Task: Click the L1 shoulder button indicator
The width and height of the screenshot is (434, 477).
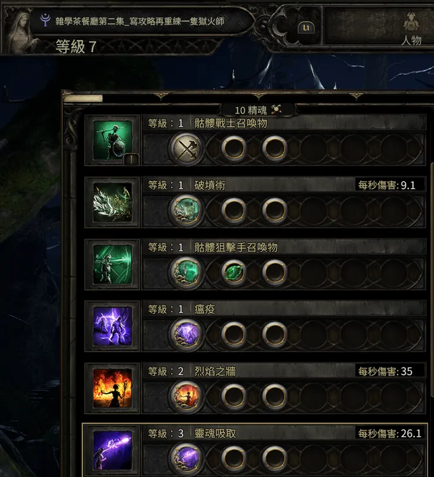Action: tap(306, 28)
